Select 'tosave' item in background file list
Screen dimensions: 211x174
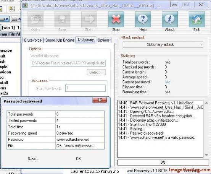coord(6,51)
